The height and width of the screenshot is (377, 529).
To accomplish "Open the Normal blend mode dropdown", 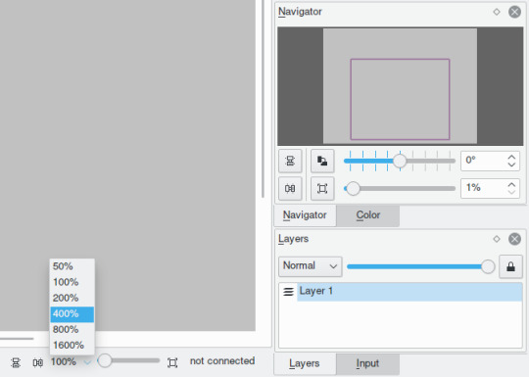I will point(310,266).
